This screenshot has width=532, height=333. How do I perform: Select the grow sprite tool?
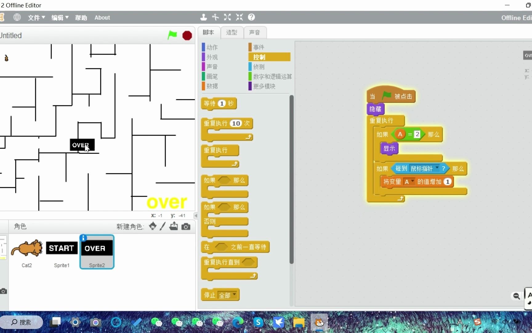[x=228, y=17]
